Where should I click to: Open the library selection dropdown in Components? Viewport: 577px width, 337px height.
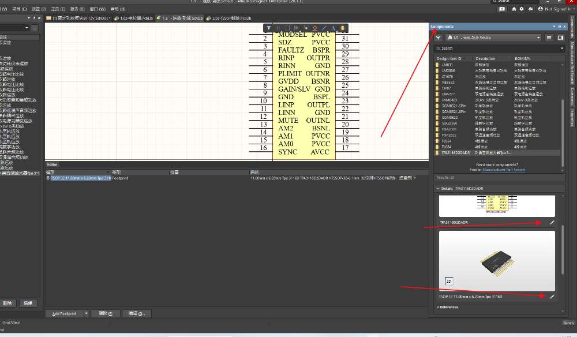(x=538, y=38)
